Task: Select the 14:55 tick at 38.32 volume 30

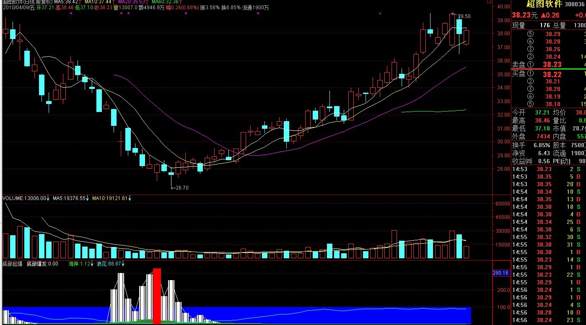Action: click(x=549, y=237)
